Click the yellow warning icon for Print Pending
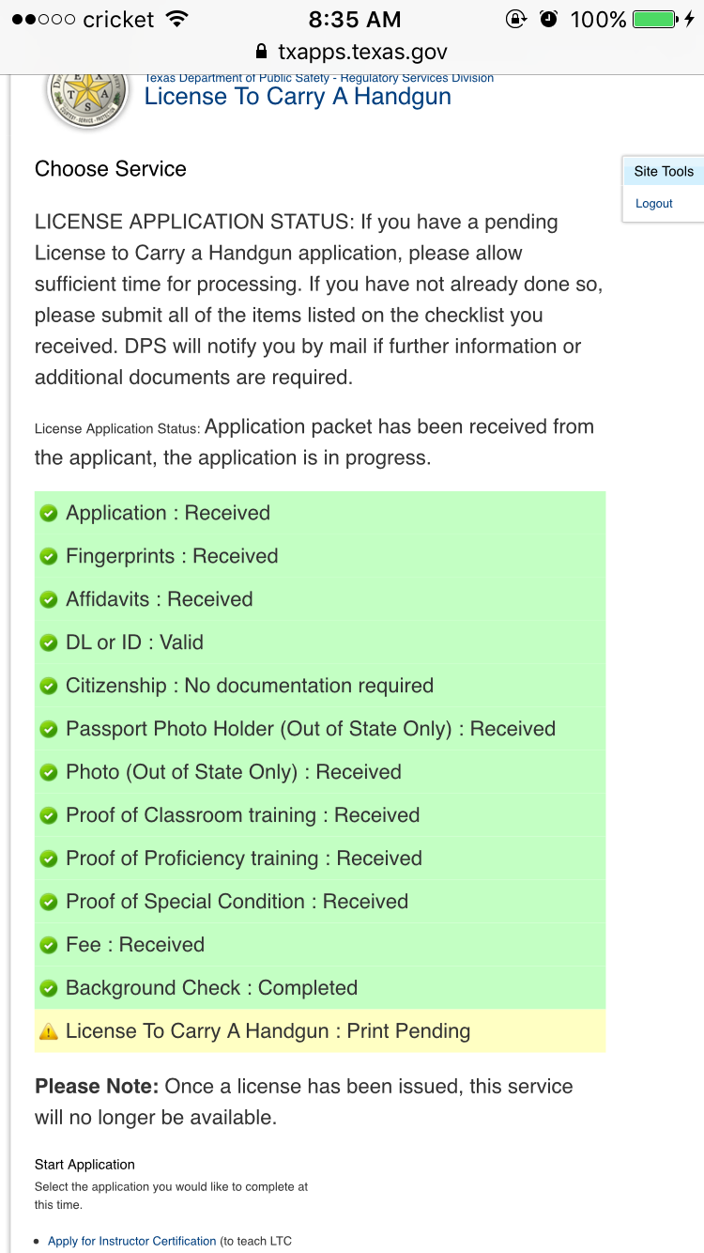The image size is (704, 1253). coord(49,1032)
